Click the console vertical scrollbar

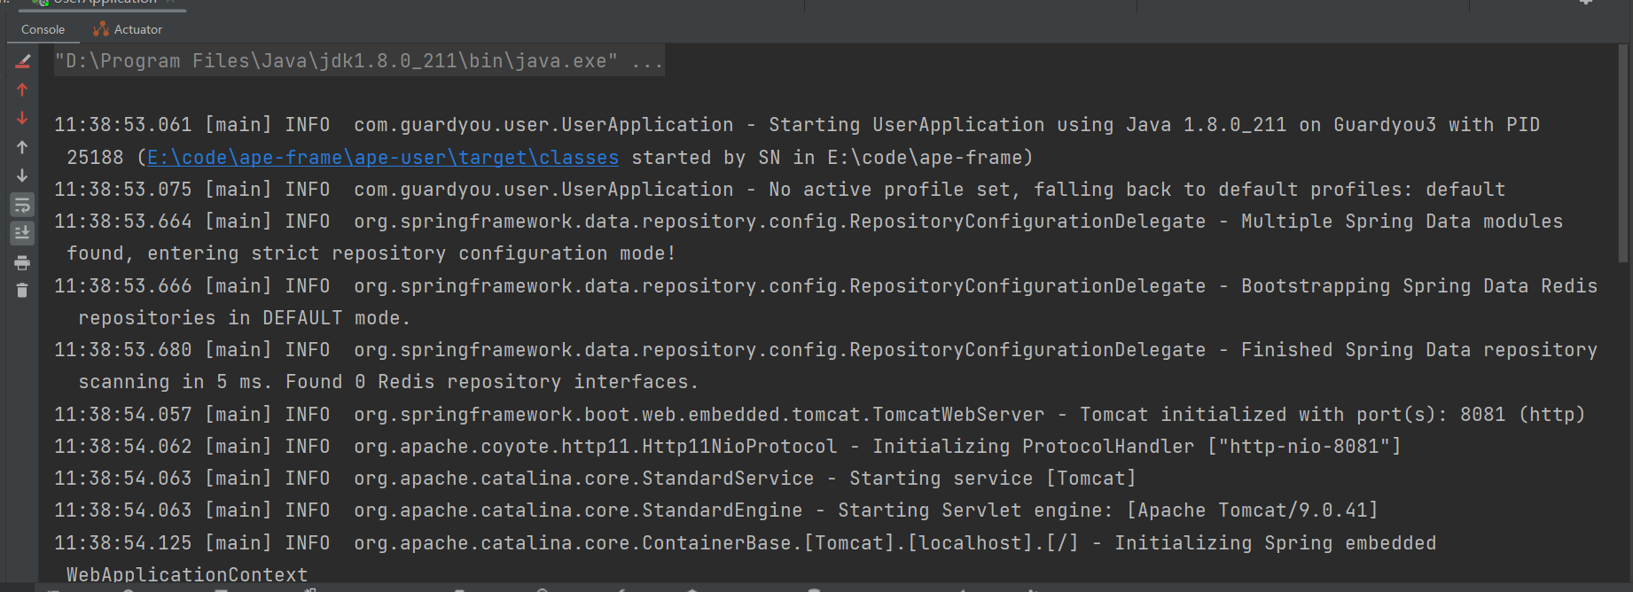coord(1624,155)
